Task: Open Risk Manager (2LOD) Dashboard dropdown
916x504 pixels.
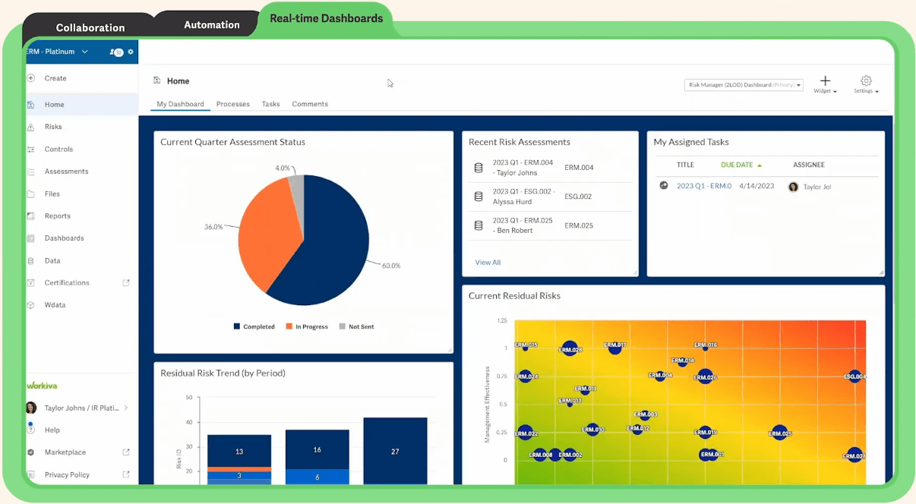Action: coord(744,85)
